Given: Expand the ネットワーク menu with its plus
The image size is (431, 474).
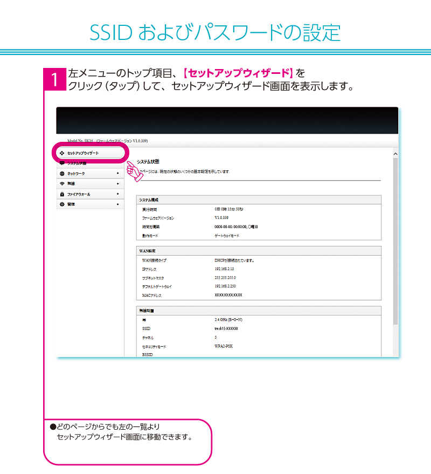Looking at the screenshot, I should (x=117, y=174).
